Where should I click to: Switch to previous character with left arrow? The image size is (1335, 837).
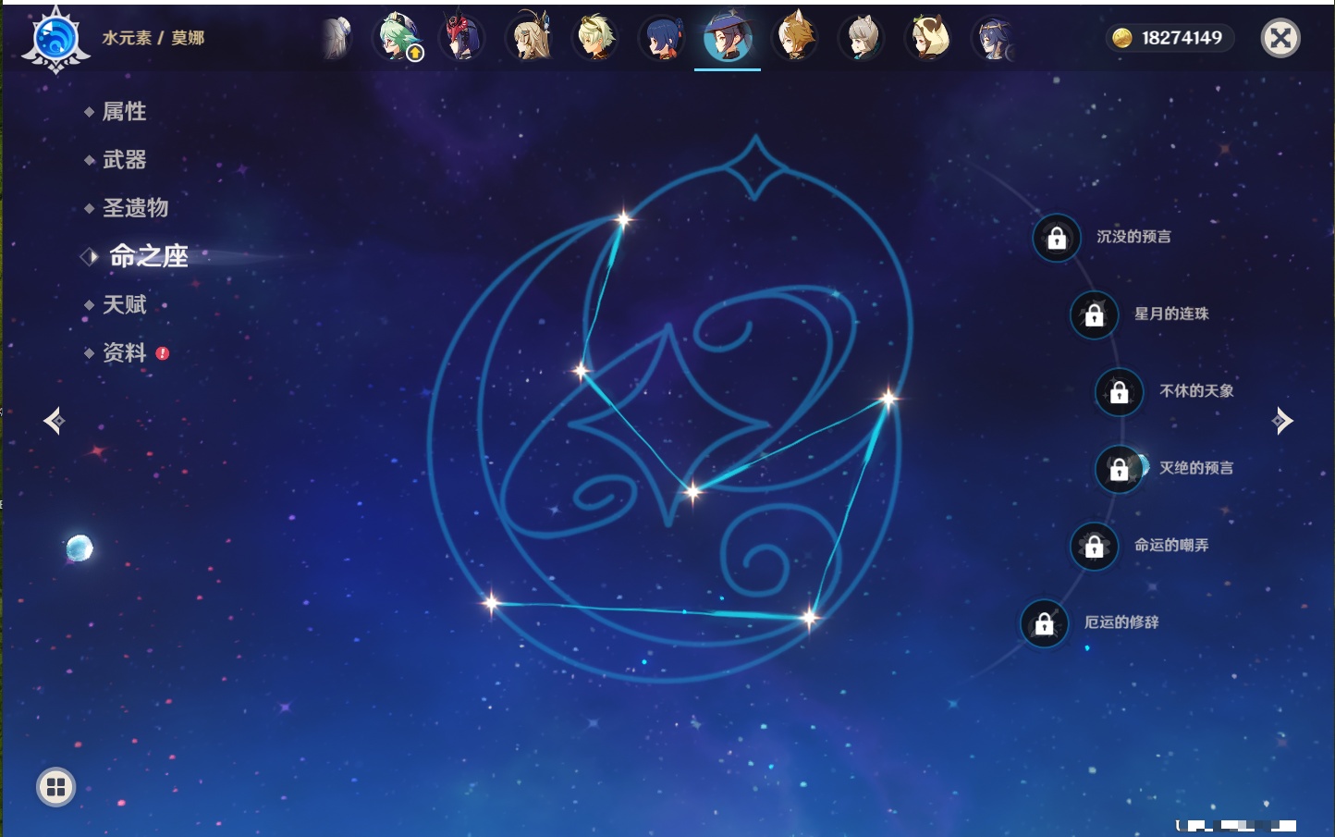pos(54,421)
